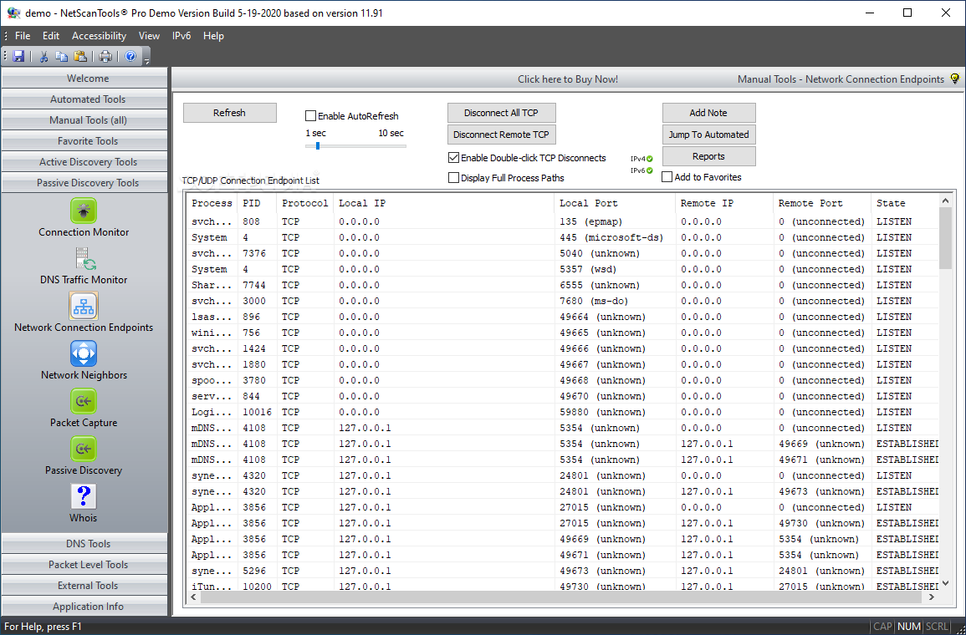Screen dimensions: 966x635
Task: Uncheck Enable Double-click TCP Disconnects
Action: click(453, 158)
